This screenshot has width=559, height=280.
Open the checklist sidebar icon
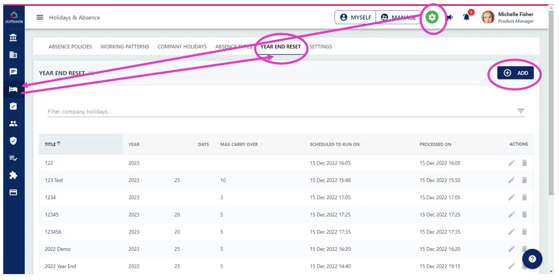pyautogui.click(x=13, y=158)
